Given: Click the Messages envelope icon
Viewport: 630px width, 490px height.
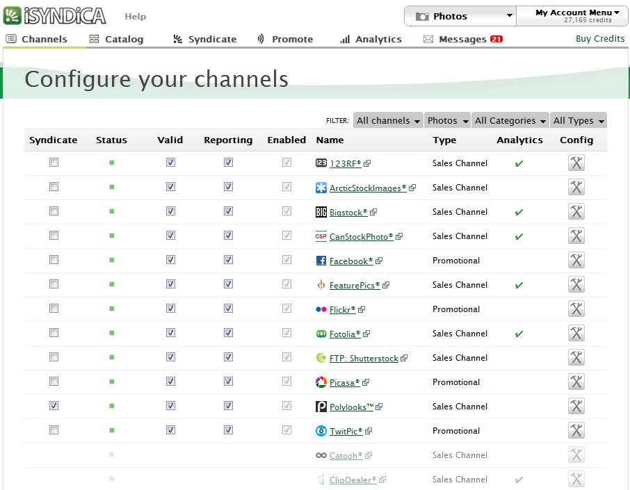Looking at the screenshot, I should point(428,39).
